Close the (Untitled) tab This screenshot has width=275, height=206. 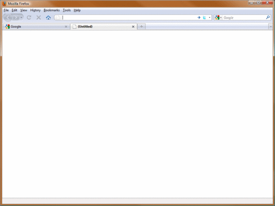[133, 27]
